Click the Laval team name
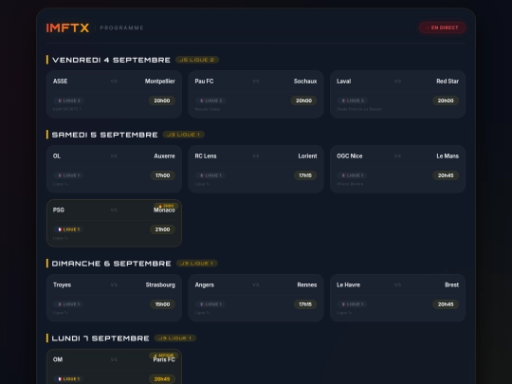Viewport: 512px width, 384px height. (344, 82)
